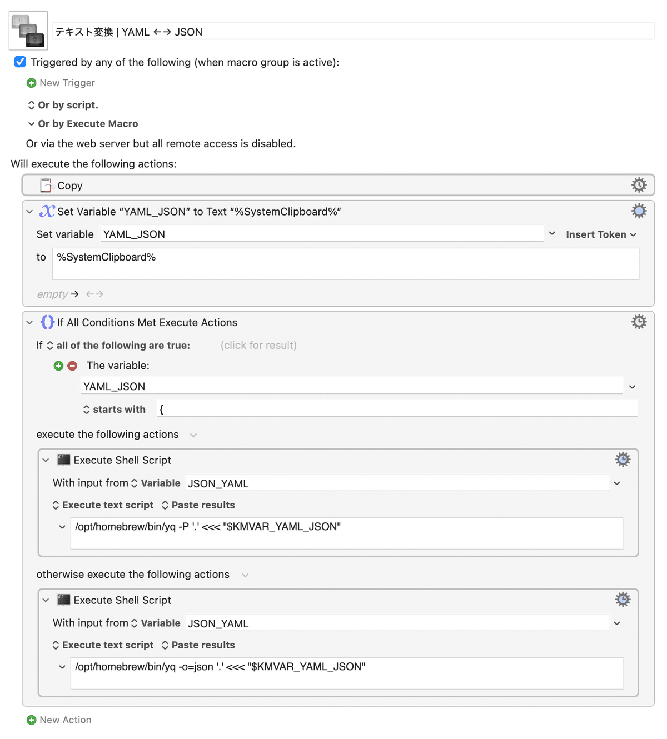Click the terminal icon on the second Execute Shell Script
Viewport: 667px width, 739px height.
[x=63, y=600]
